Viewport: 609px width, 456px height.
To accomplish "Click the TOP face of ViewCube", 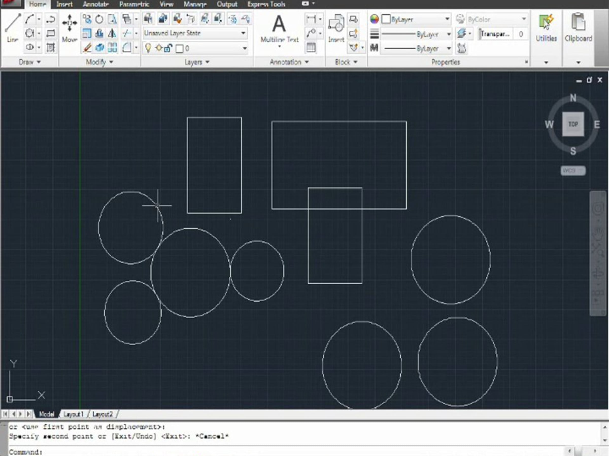I will [x=573, y=124].
